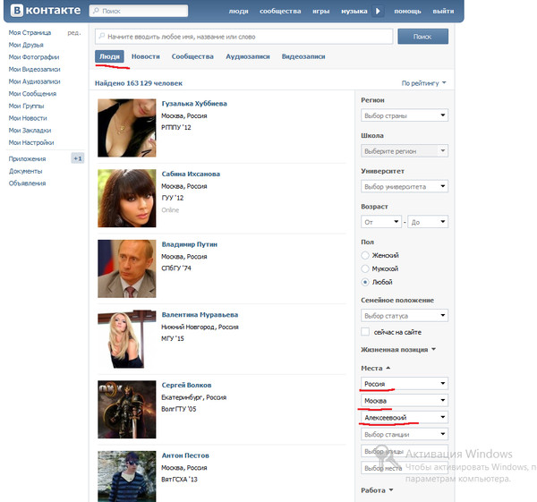Open Мои Друзья in the sidebar
This screenshot has height=502, width=537.
pos(26,45)
